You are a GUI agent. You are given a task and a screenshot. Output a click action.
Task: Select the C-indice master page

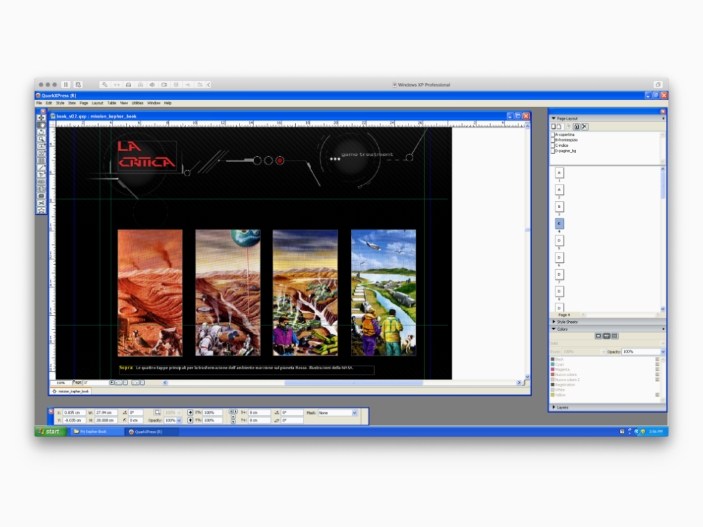tap(561, 145)
